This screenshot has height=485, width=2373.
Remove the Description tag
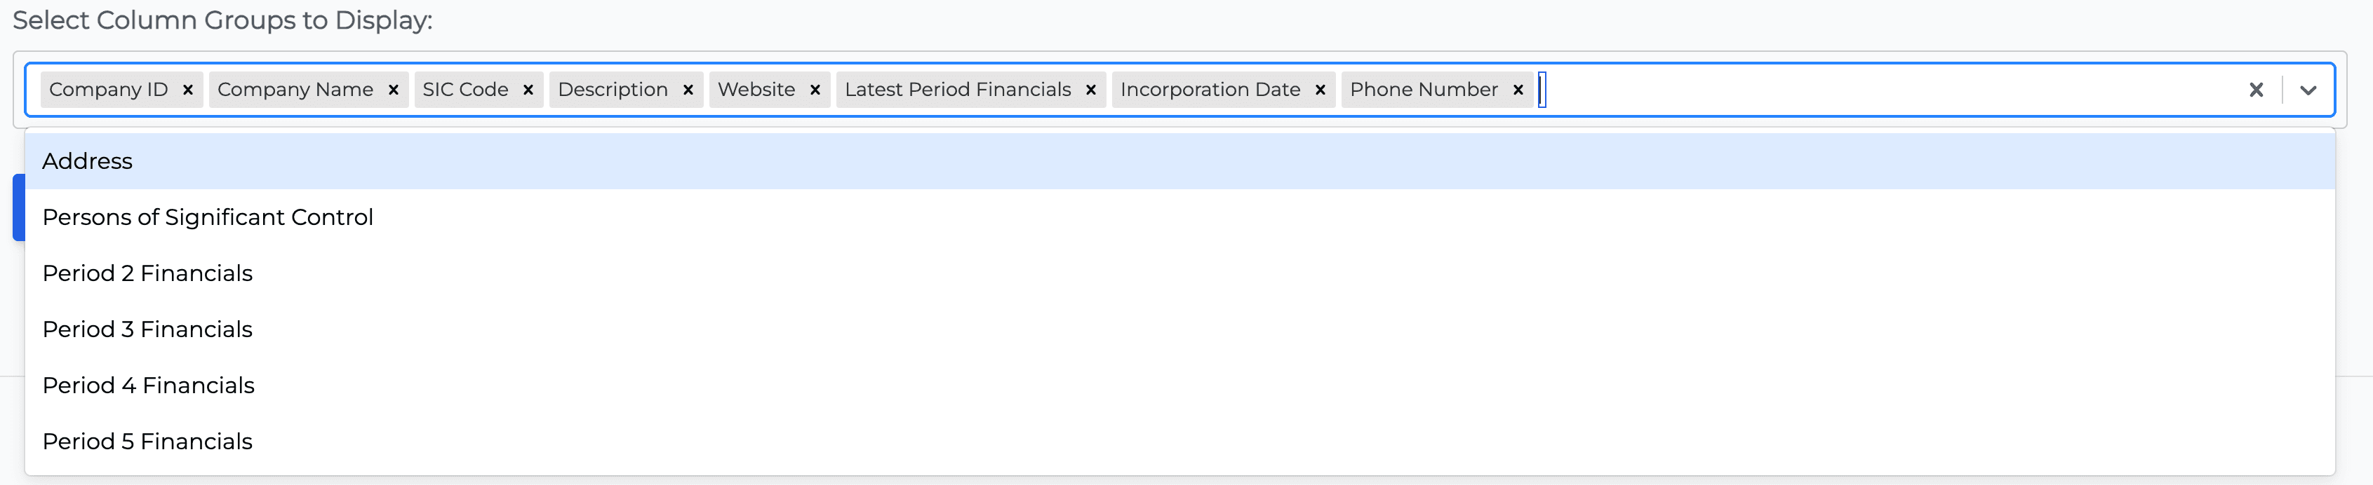pyautogui.click(x=688, y=89)
